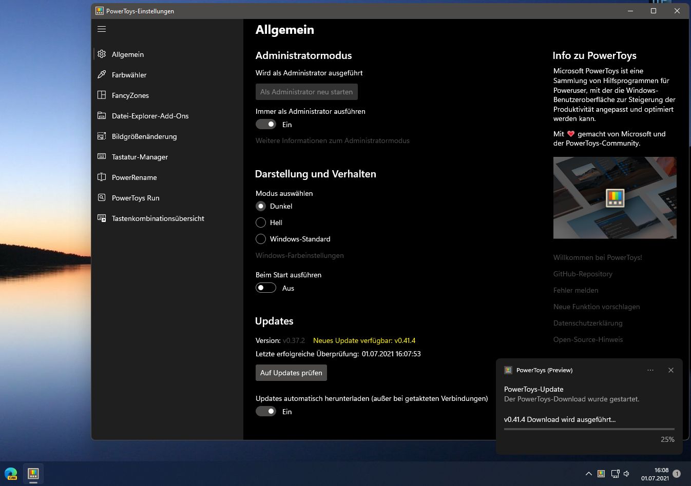Open the Open-Source-Hinweis link
The width and height of the screenshot is (691, 486).
point(588,339)
